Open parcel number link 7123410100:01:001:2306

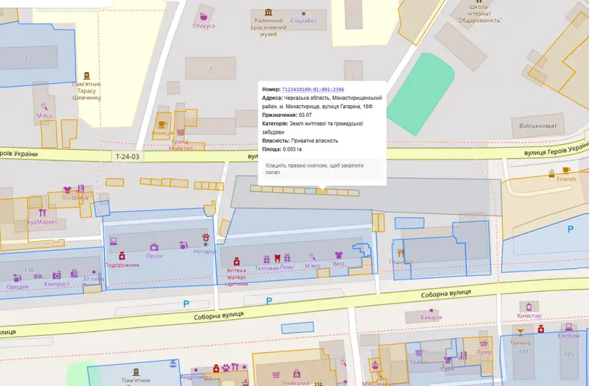[x=313, y=89]
